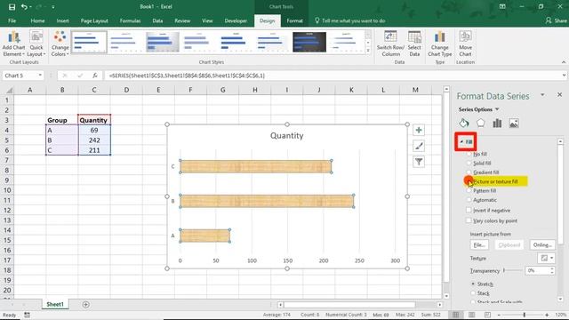This screenshot has height=320, width=569.
Task: Open Customize Quick Access Toolbar arrow
Action: (53, 7)
